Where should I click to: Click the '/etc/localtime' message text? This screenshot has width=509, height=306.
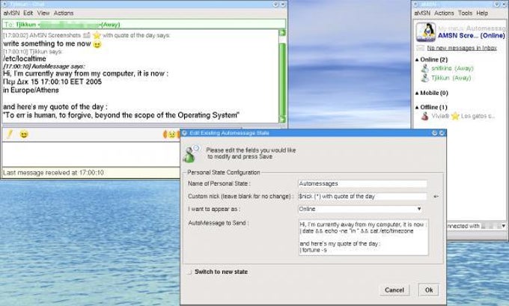(x=25, y=59)
